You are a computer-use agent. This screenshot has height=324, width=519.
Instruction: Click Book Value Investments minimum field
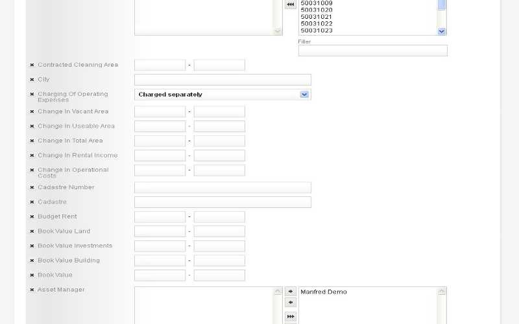(x=160, y=246)
